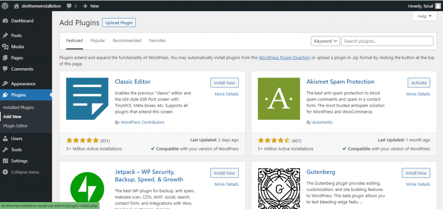Image resolution: width=443 pixels, height=209 pixels.
Task: Click the Dashboard gauge icon in sidebar
Action: 5,21
